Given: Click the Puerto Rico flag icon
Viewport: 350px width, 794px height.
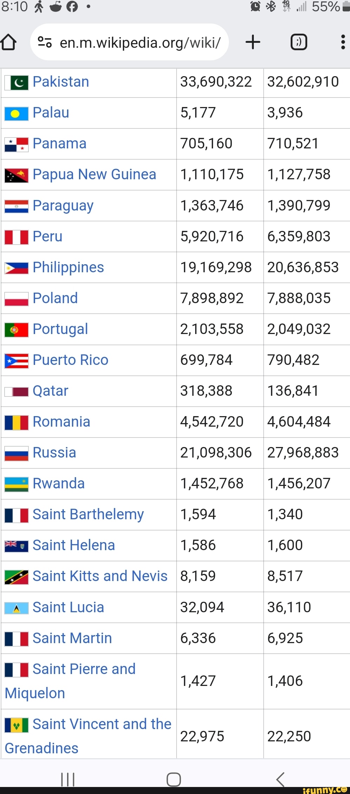Looking at the screenshot, I should click(x=16, y=361).
